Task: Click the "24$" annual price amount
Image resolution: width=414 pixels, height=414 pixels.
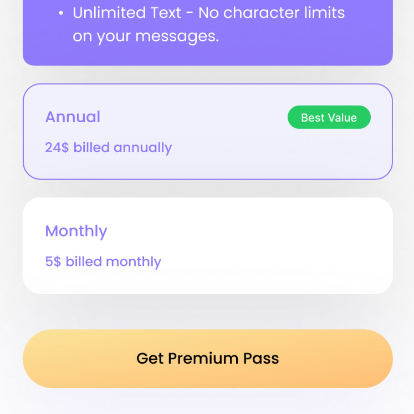Action: [x=57, y=148]
